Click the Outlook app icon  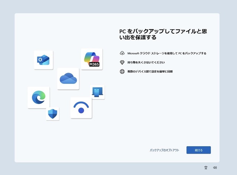44,60
